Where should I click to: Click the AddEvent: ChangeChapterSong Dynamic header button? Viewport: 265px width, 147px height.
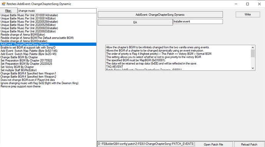[x=160, y=15]
